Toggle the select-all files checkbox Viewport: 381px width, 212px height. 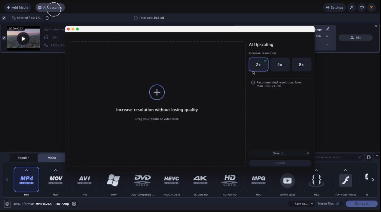coord(4,17)
